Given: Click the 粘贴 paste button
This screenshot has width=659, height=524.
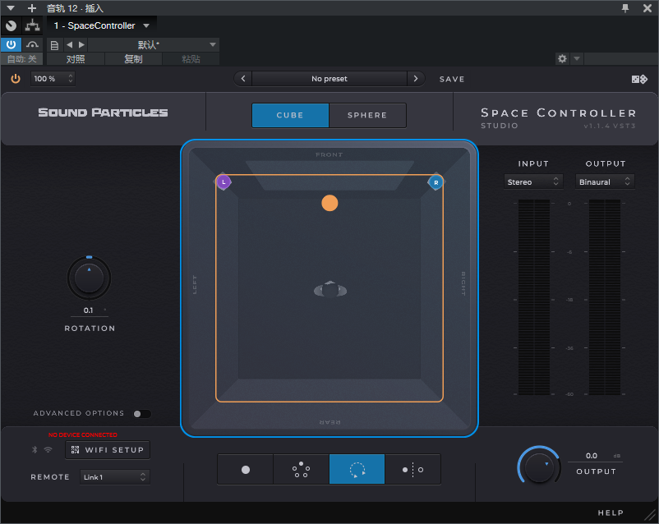Looking at the screenshot, I should [191, 59].
